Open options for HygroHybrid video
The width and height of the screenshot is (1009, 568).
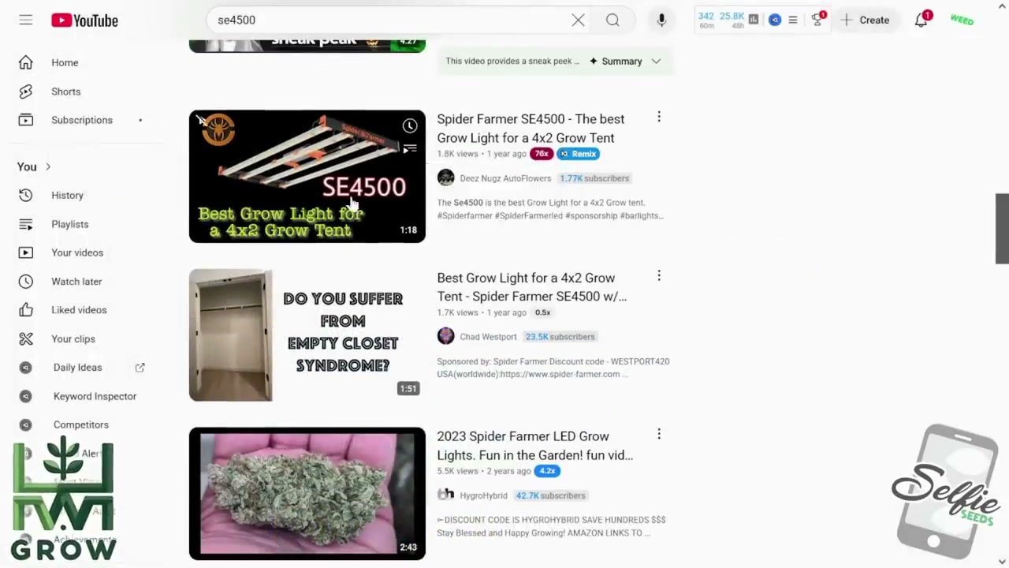pyautogui.click(x=659, y=435)
